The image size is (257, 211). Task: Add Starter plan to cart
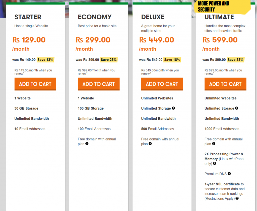(35, 84)
